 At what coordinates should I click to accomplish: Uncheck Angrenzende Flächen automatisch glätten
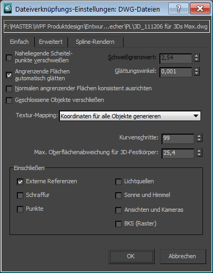[9, 75]
